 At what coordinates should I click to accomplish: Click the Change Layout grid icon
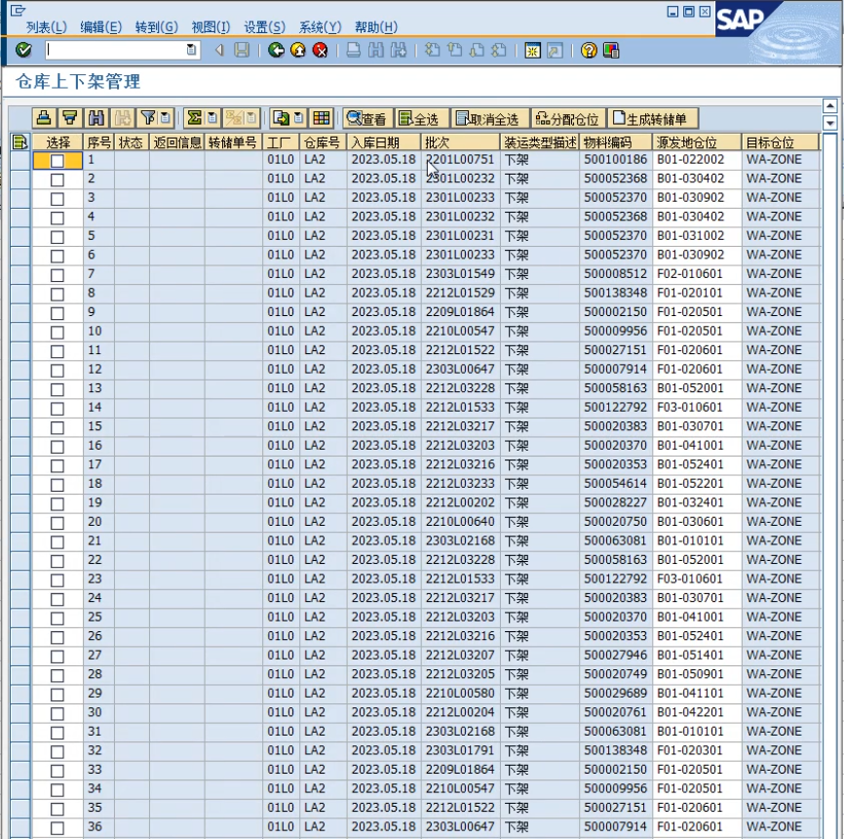322,118
